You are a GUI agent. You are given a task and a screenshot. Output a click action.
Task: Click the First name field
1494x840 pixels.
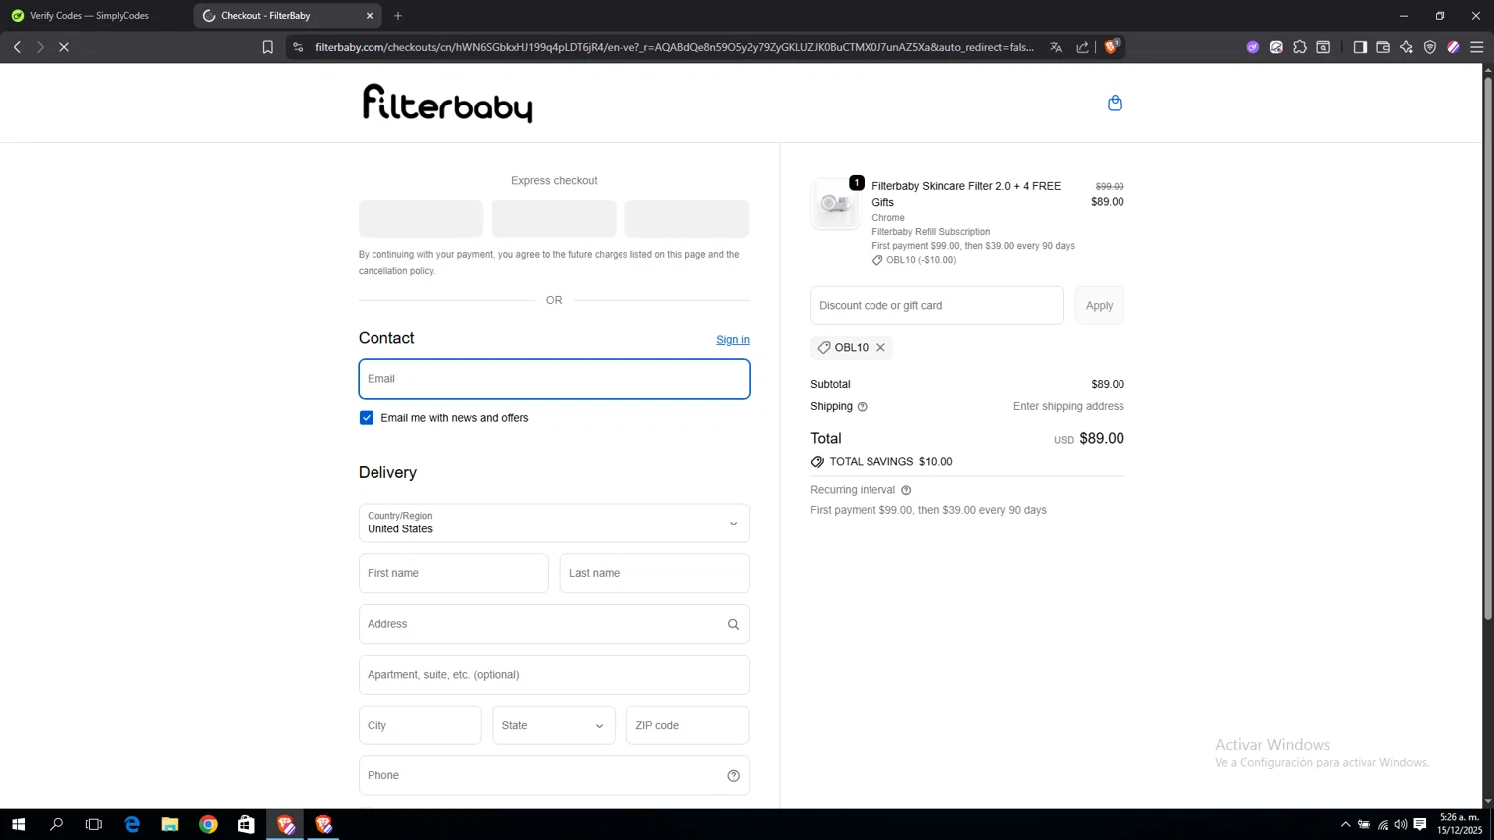(x=453, y=574)
